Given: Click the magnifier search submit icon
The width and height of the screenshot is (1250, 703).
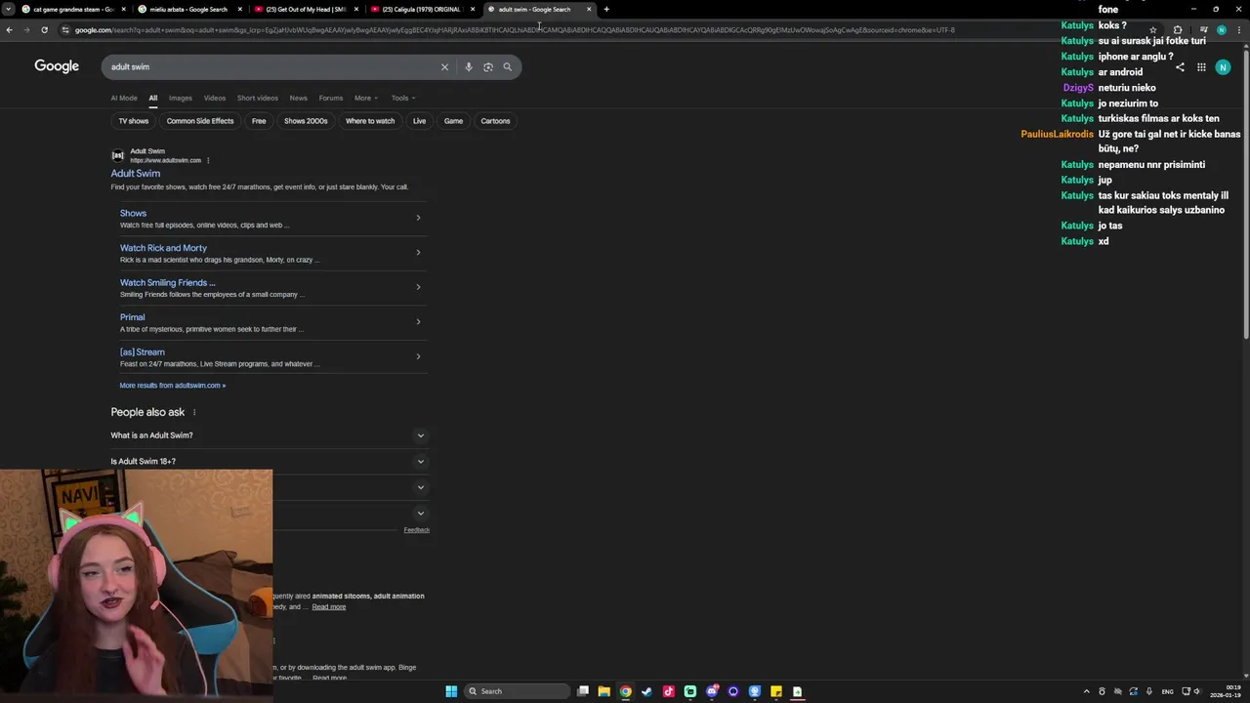Looking at the screenshot, I should (508, 67).
